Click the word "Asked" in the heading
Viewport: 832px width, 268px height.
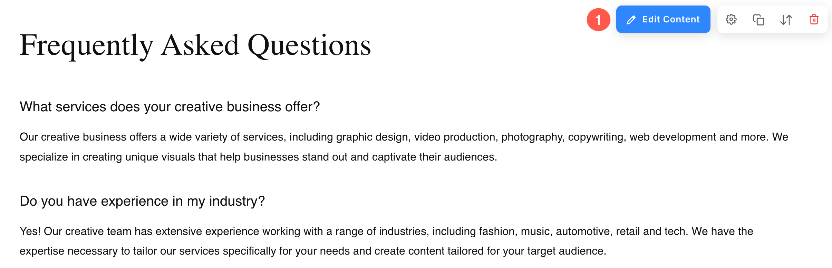click(200, 45)
